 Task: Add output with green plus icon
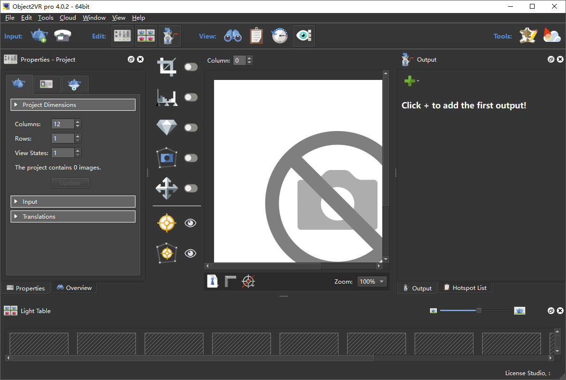point(410,81)
